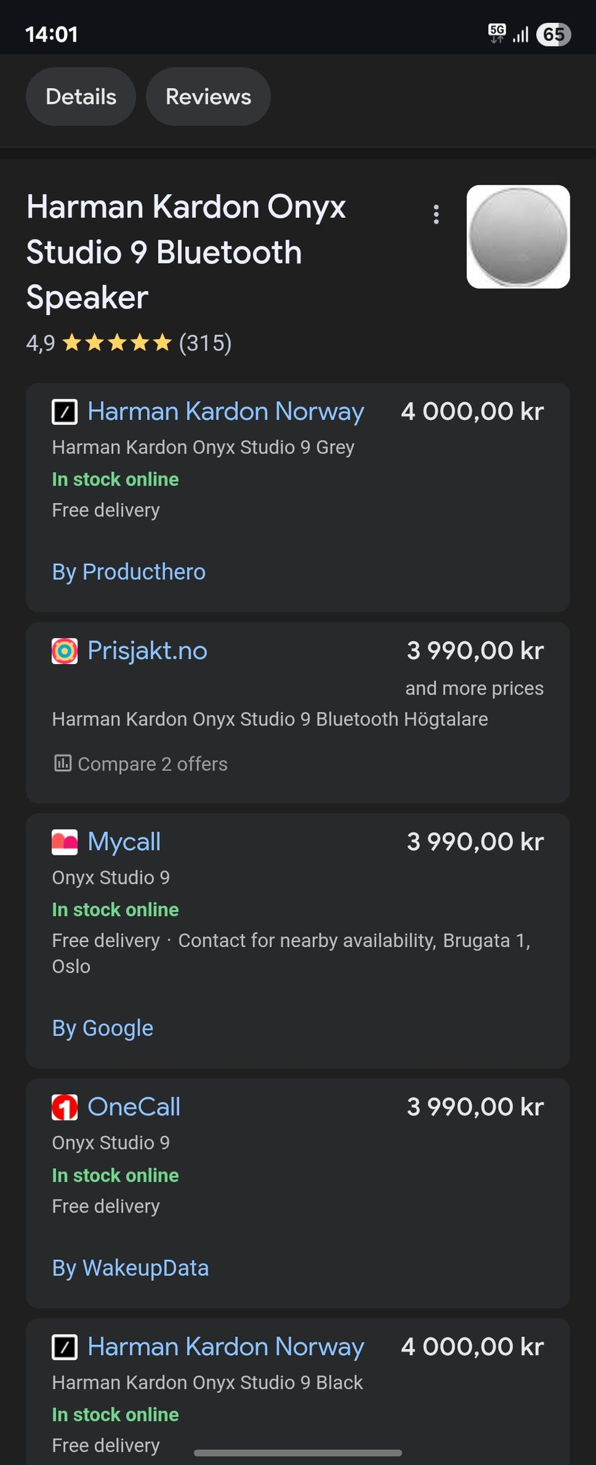596x1465 pixels.
Task: Tap the Harman Kardon logo beside Black listing
Action: [65, 1347]
